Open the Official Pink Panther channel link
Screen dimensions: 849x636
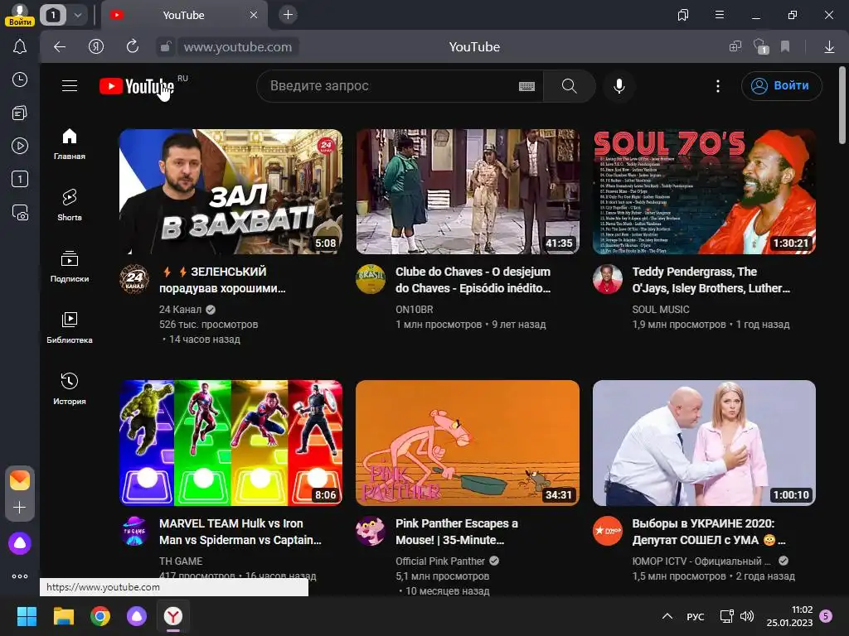click(x=440, y=561)
